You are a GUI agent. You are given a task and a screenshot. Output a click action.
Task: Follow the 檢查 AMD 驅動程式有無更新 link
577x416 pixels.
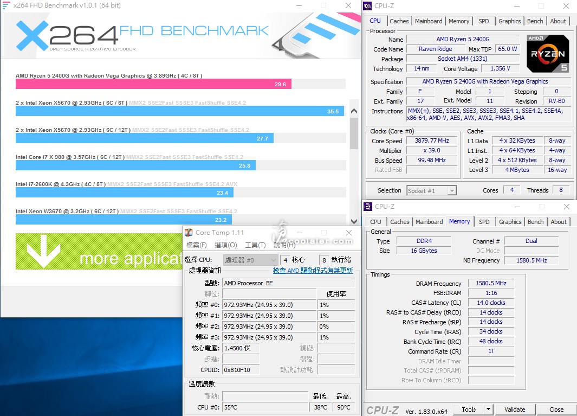(x=313, y=270)
